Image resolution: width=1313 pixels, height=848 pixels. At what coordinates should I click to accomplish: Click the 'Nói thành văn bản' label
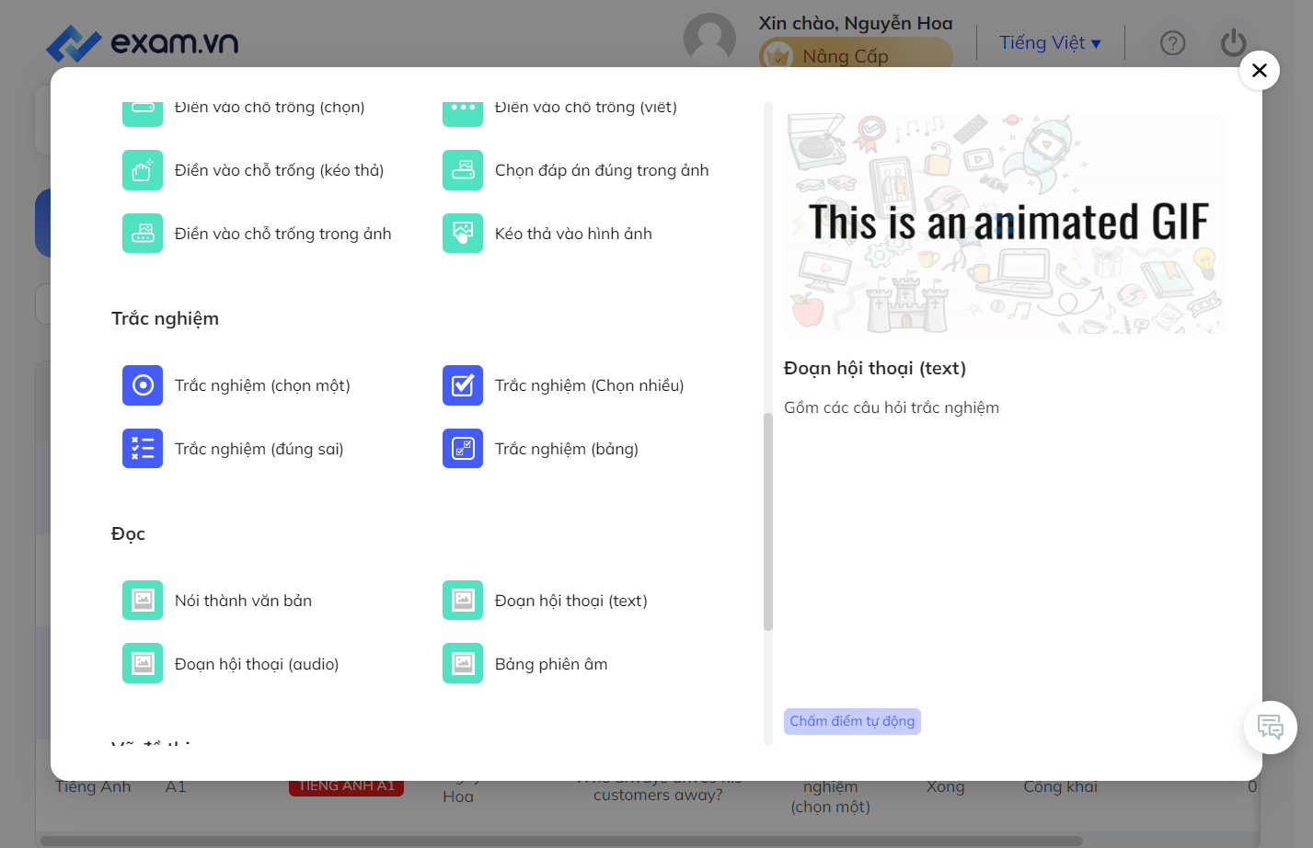tap(244, 602)
